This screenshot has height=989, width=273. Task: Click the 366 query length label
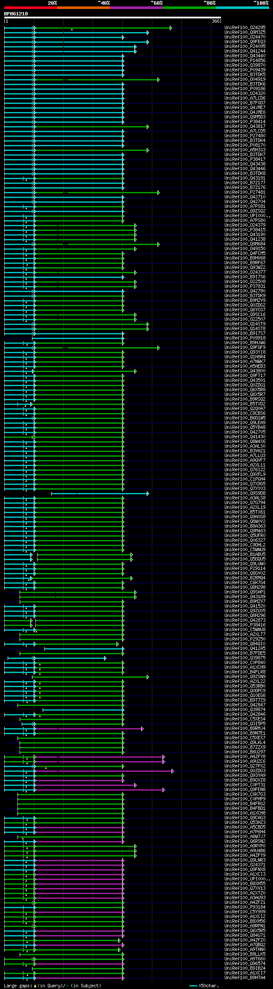click(x=215, y=21)
